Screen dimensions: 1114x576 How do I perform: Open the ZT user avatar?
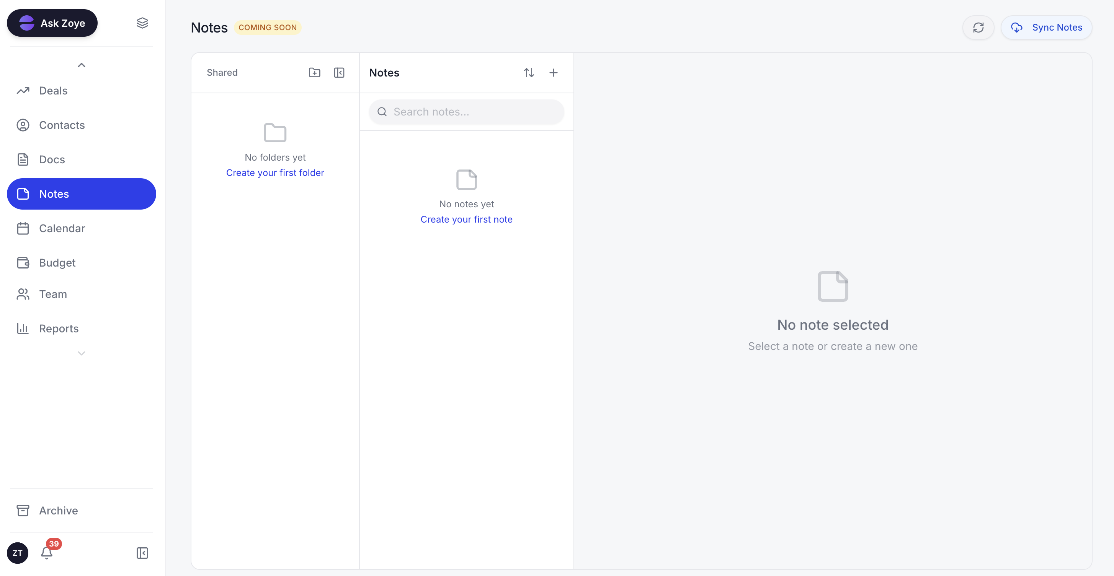17,553
